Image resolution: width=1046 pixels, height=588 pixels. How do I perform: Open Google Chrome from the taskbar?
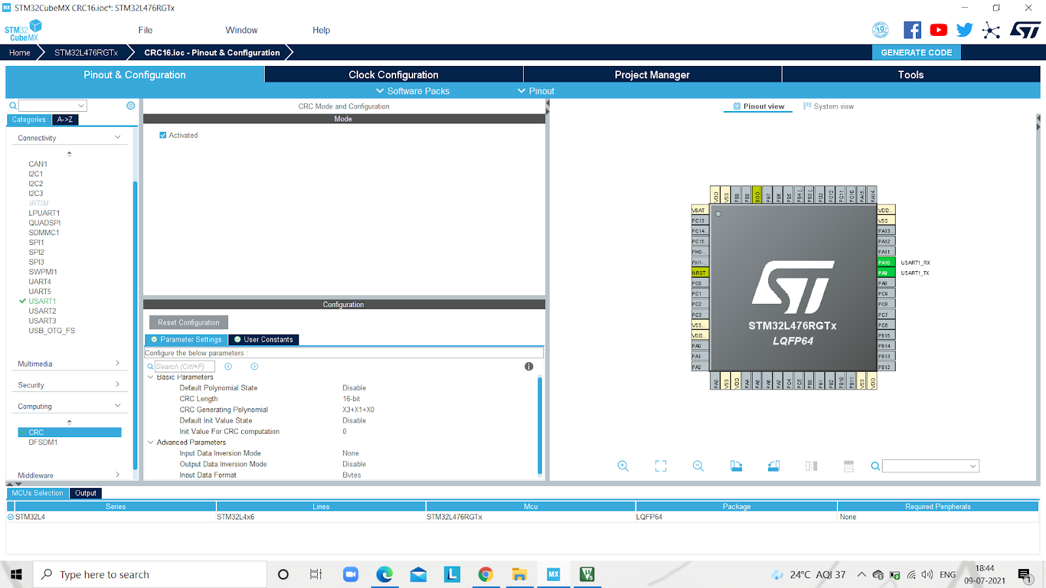[485, 574]
